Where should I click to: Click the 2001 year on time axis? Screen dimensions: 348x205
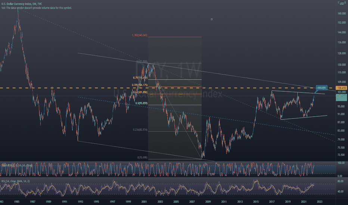pyautogui.click(x=144, y=202)
